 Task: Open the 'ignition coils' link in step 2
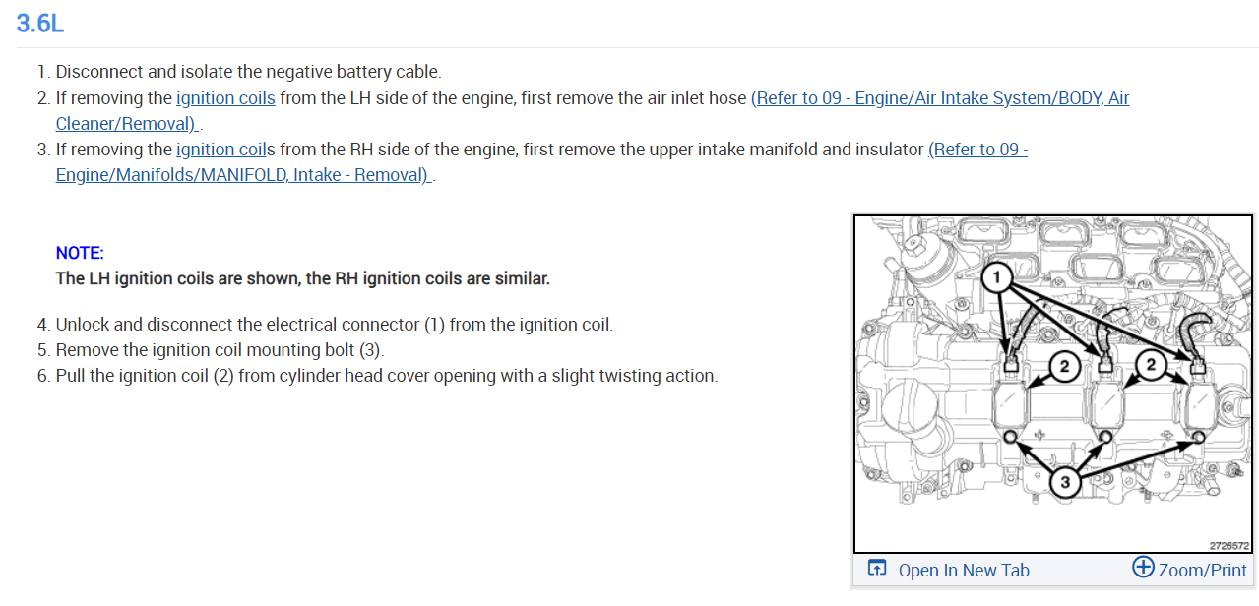coord(225,98)
